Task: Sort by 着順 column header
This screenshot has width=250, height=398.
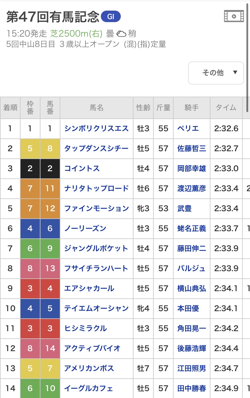Action: coord(10,108)
